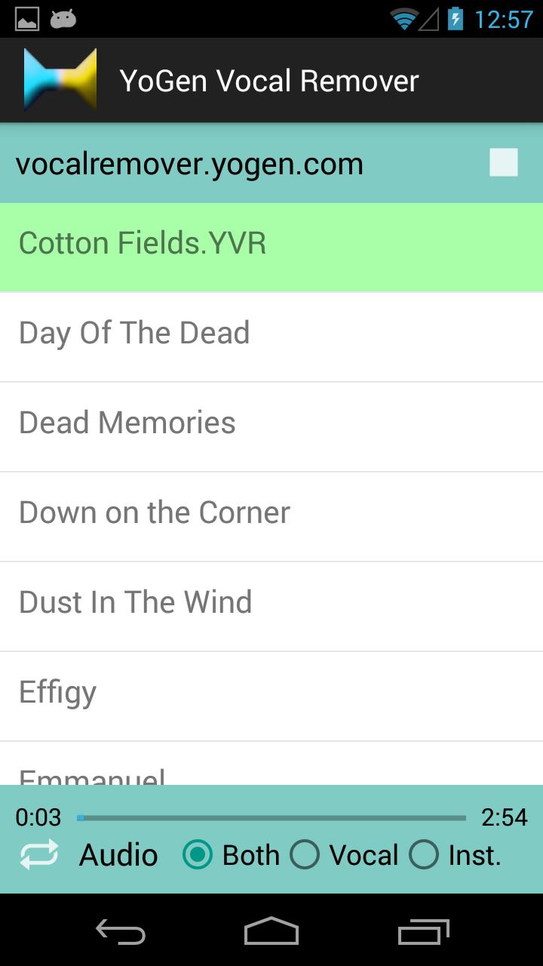The image size is (543, 966).
Task: Tap the Wi-Fi status icon
Action: point(404,19)
